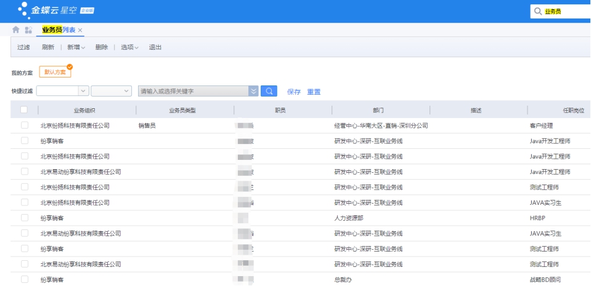Image resolution: width=591 pixels, height=286 pixels.
Task: Switch to 业务员列表 tab
Action: pyautogui.click(x=59, y=30)
